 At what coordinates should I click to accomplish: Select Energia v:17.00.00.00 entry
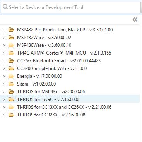click(x=39, y=76)
